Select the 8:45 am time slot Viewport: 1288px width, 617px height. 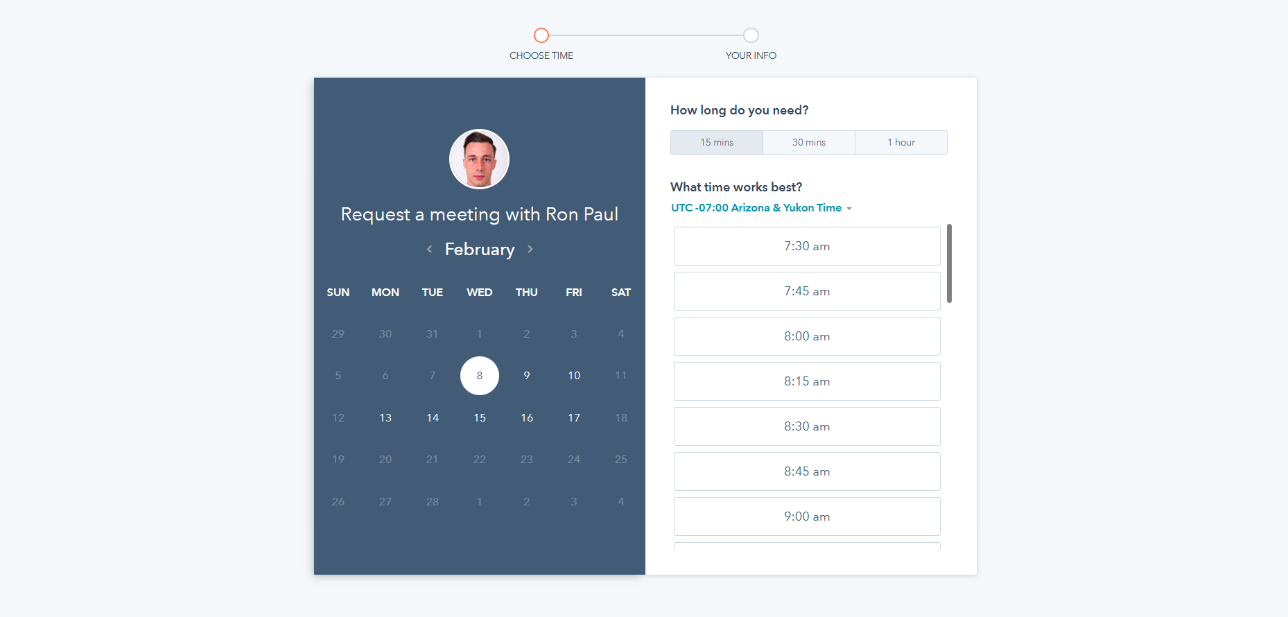pos(806,471)
